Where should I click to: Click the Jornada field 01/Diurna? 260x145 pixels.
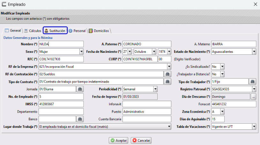point(57,89)
